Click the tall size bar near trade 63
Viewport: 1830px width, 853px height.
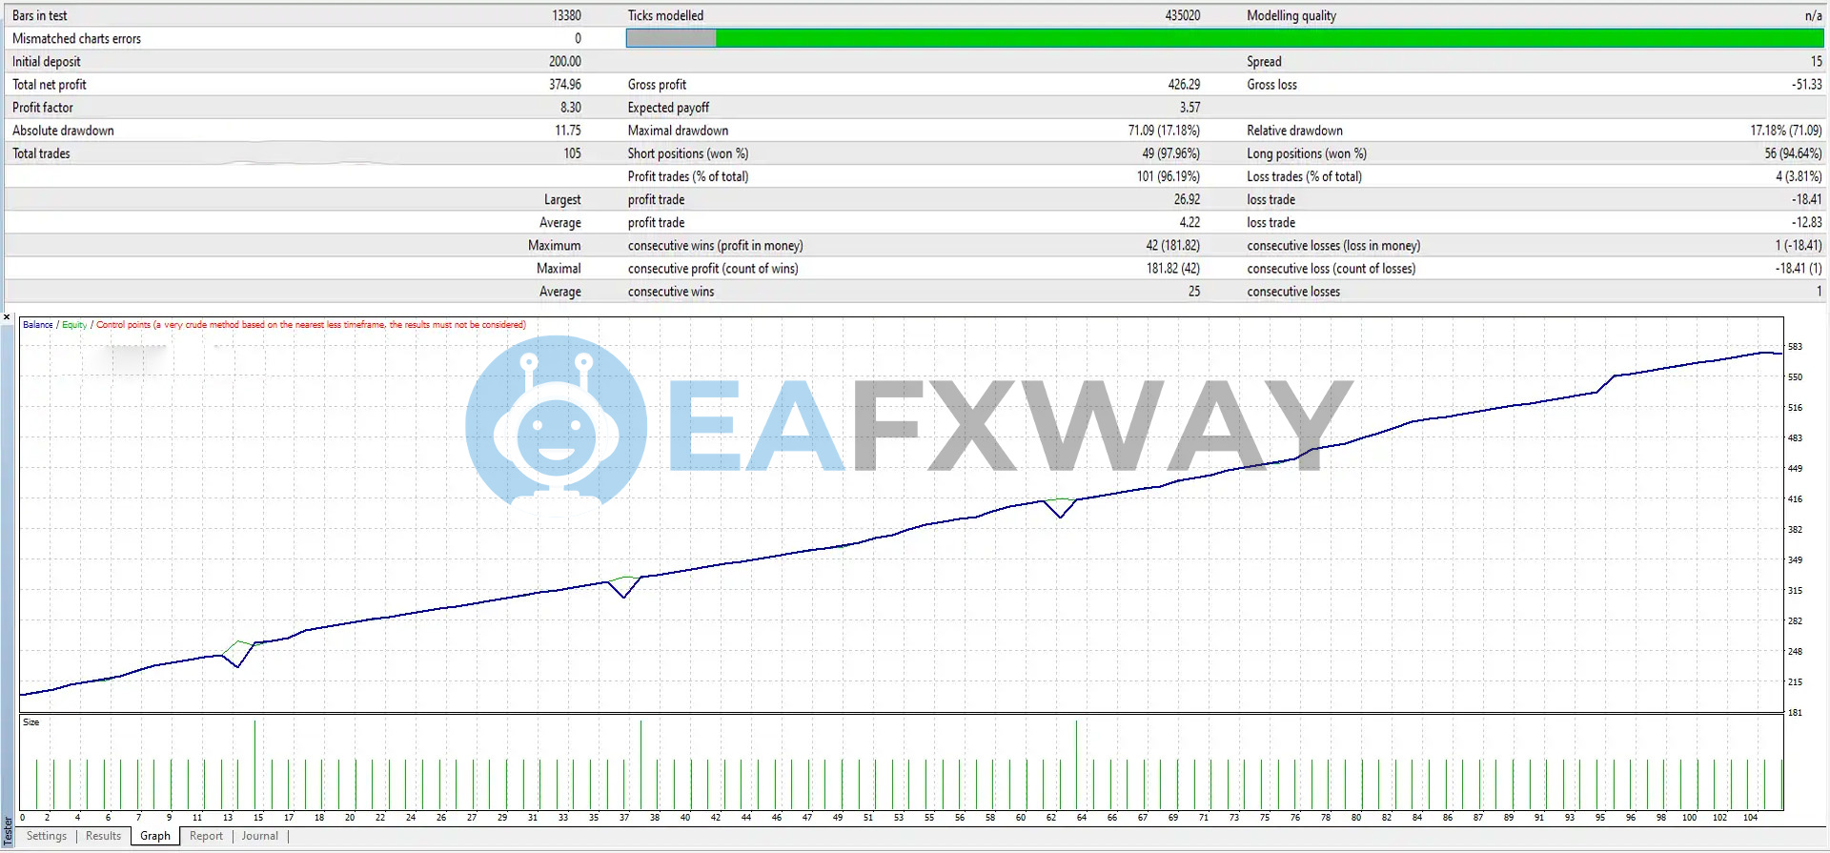[1076, 765]
